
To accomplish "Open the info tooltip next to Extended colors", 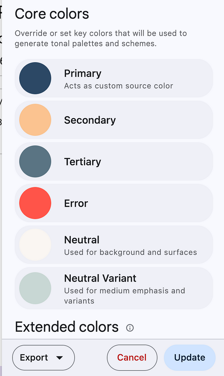I will [x=130, y=328].
